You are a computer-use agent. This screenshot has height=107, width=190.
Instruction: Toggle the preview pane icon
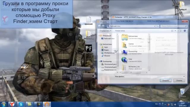tap(180, 31)
